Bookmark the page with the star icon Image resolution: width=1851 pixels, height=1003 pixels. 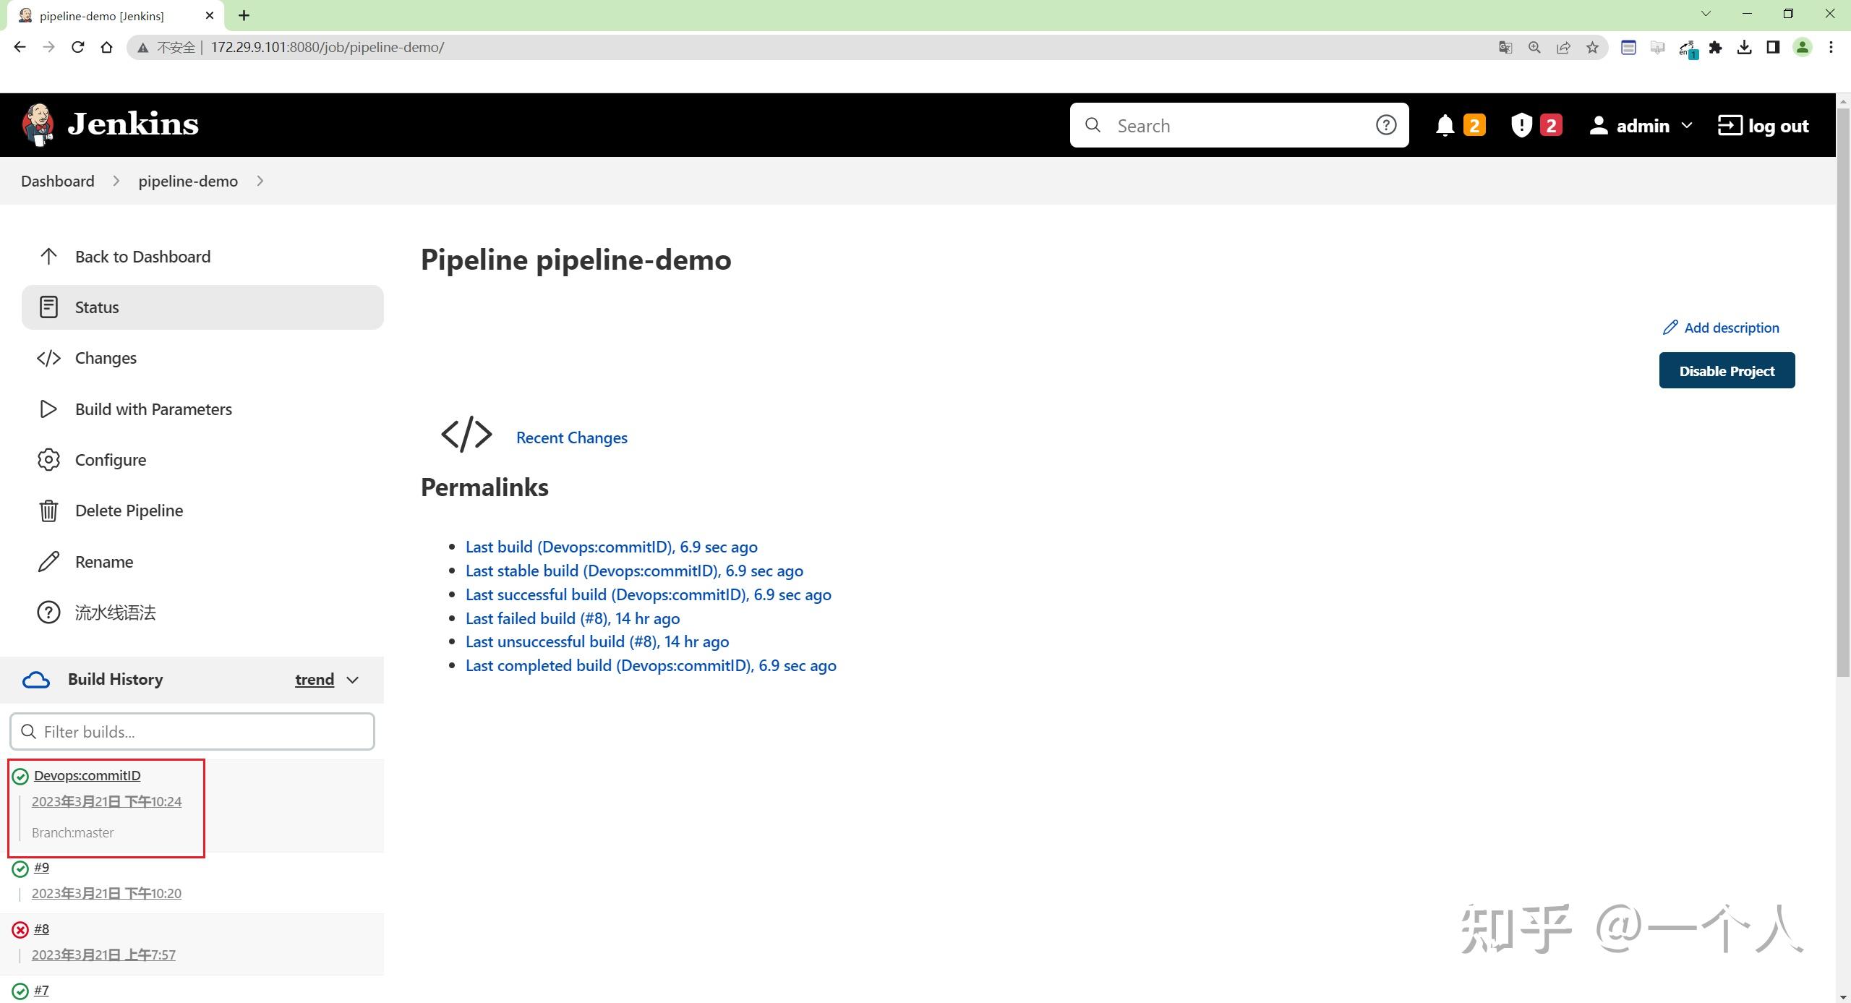pyautogui.click(x=1592, y=48)
